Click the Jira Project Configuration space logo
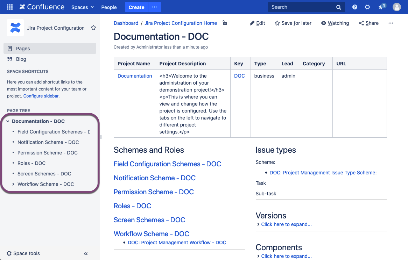This screenshot has width=408, height=260. pyautogui.click(x=15, y=28)
